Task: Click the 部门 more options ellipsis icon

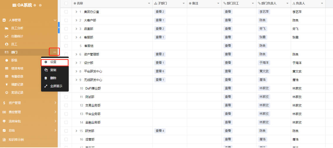Action: [55, 52]
